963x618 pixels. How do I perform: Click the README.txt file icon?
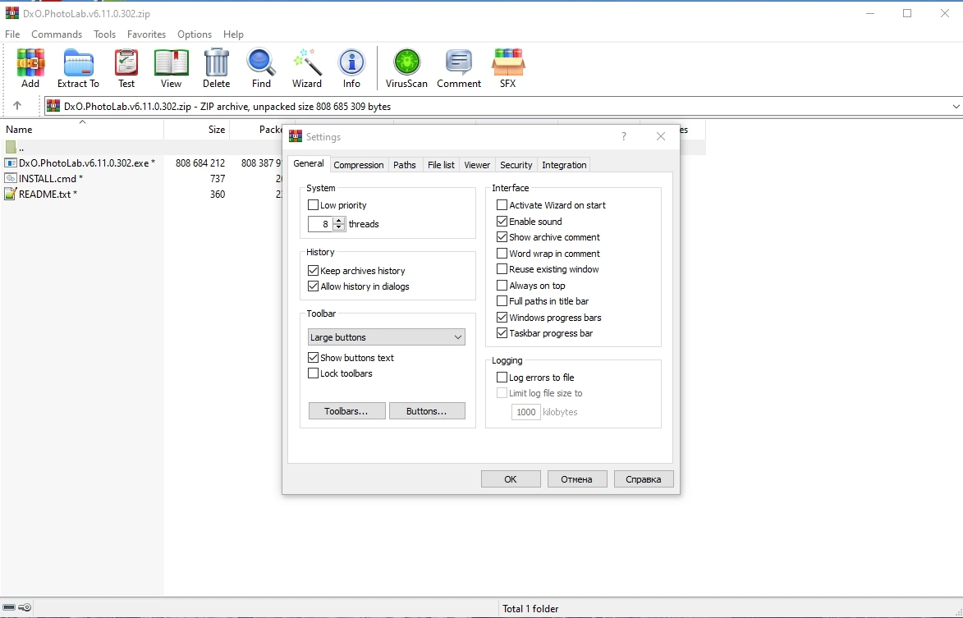coord(11,194)
